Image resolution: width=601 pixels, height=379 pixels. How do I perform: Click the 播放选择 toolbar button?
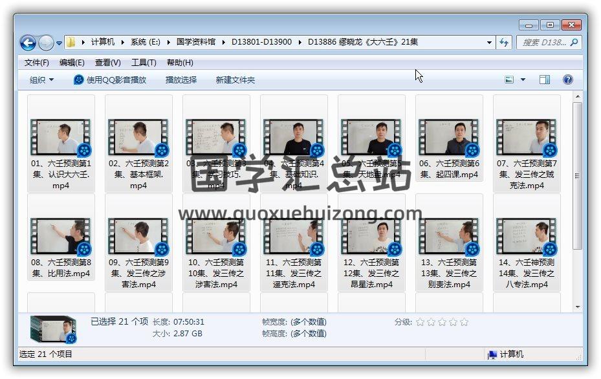click(x=181, y=80)
